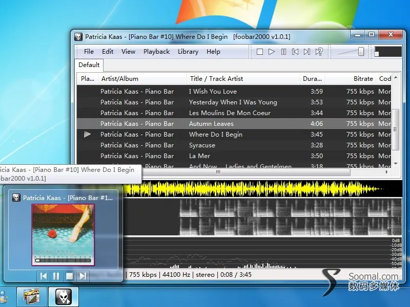
Task: Click the vertical scrollbar thumb of the playlist
Action: [395, 129]
